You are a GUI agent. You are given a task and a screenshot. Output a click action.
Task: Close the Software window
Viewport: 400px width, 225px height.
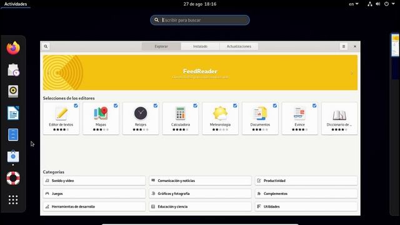(355, 46)
